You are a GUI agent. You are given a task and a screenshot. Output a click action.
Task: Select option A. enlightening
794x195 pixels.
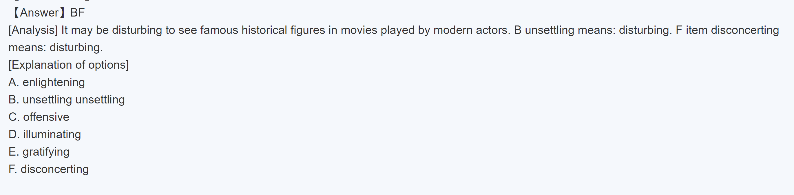[47, 82]
